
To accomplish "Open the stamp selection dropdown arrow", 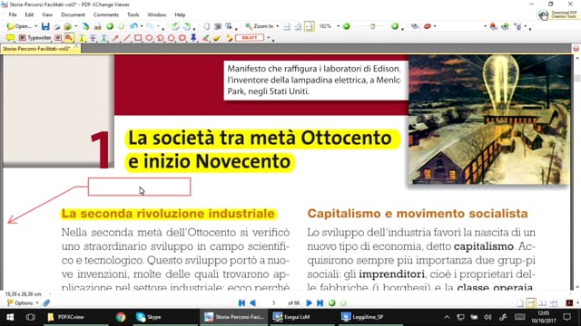I will pos(269,38).
